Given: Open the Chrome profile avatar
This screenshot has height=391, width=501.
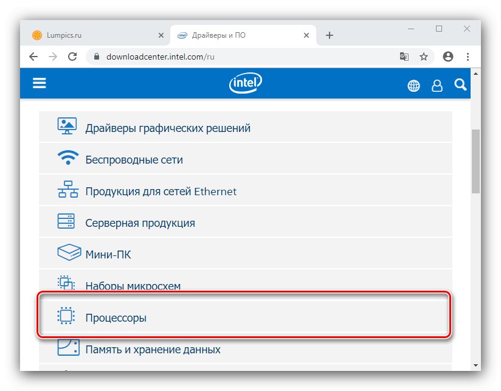Looking at the screenshot, I should (448, 57).
